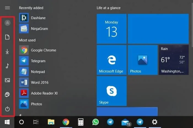193x128 pixels.
Task: Open the Monday 13 calendar tile
Action: point(111,29)
